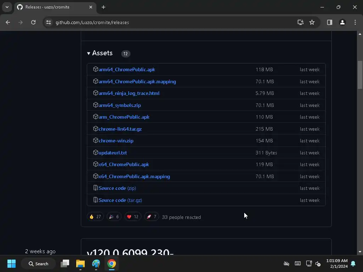Click '2 weeks ago' release date
This screenshot has height=272, width=363.
[40, 251]
